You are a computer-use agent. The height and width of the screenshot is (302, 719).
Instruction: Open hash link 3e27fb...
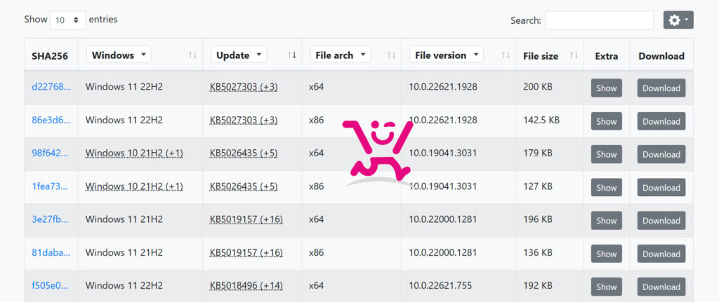(50, 219)
